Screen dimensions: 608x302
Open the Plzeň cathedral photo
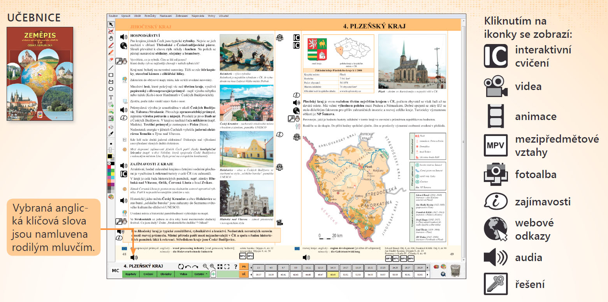click(413, 62)
